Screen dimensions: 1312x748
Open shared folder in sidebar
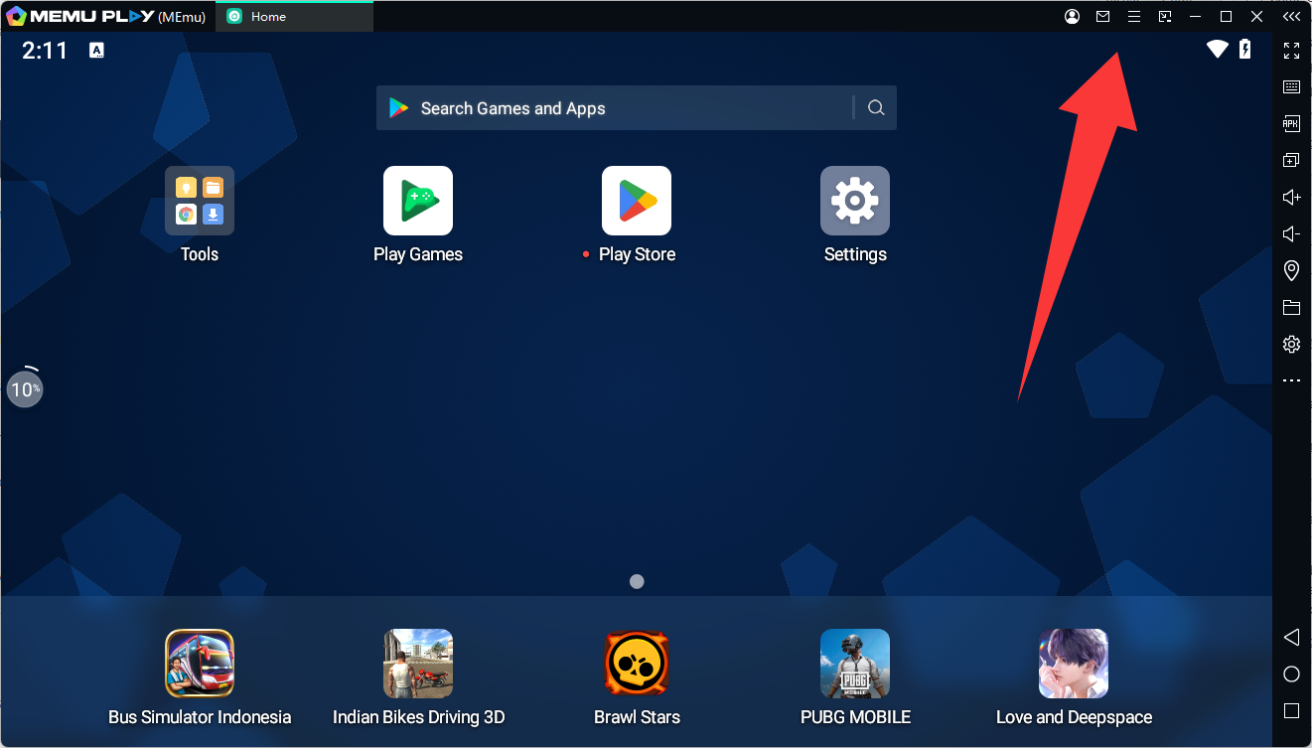(1291, 307)
